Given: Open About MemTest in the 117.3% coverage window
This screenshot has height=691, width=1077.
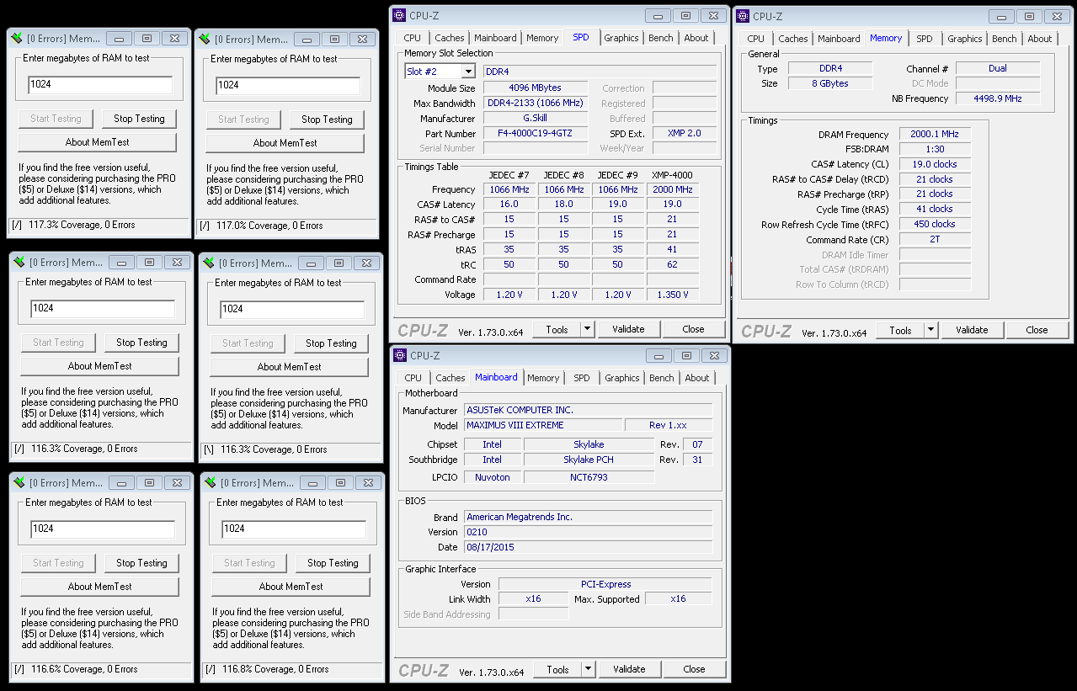Looking at the screenshot, I should [x=98, y=142].
